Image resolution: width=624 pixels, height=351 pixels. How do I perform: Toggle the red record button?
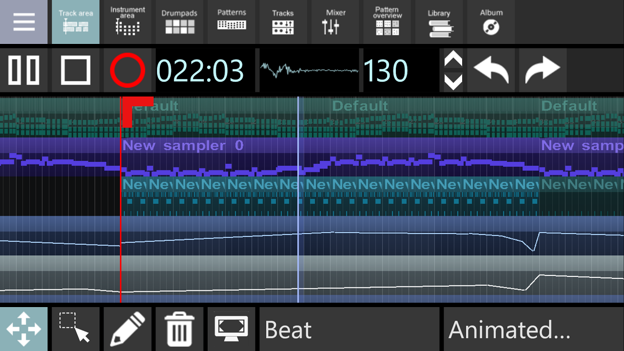(x=128, y=70)
